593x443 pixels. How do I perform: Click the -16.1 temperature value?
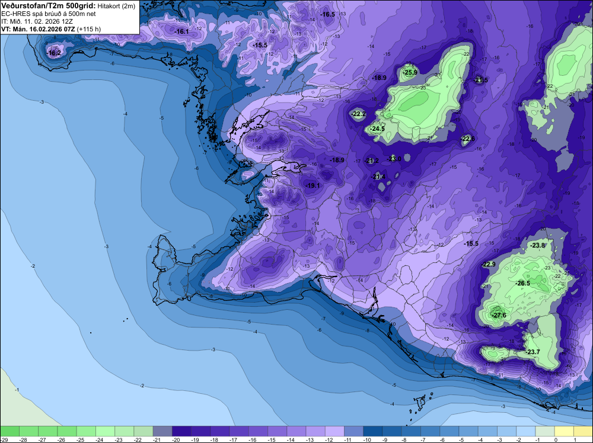point(181,32)
